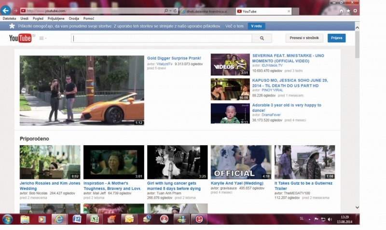Click the Prijava sign-in button
The height and width of the screenshot is (230, 386).
(x=336, y=38)
